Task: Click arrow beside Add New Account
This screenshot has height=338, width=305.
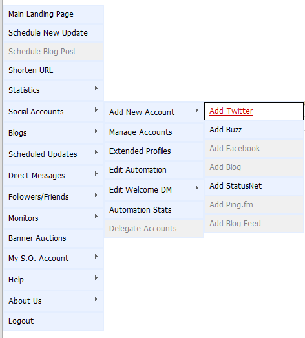Action: (197, 111)
